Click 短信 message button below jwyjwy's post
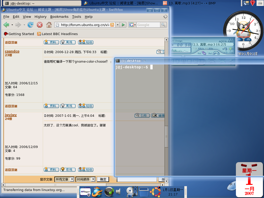Image resolution: width=264 pixels, height=198 pixels. tap(86, 170)
